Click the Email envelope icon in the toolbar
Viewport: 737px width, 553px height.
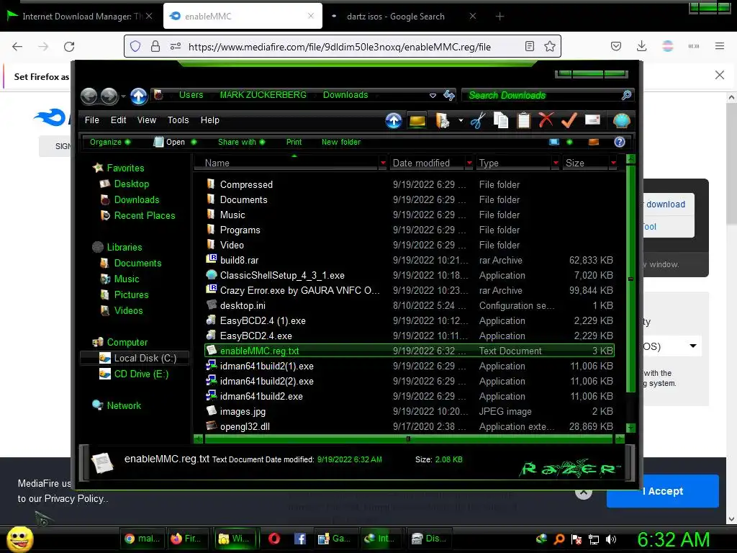click(x=592, y=120)
